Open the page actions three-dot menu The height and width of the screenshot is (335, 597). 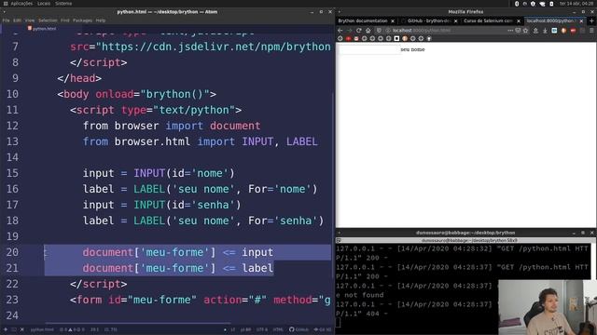(x=510, y=31)
